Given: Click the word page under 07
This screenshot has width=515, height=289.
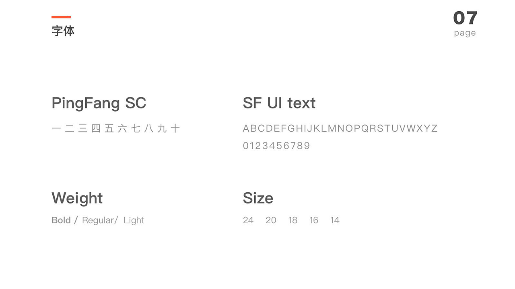Looking at the screenshot, I should coord(465,33).
